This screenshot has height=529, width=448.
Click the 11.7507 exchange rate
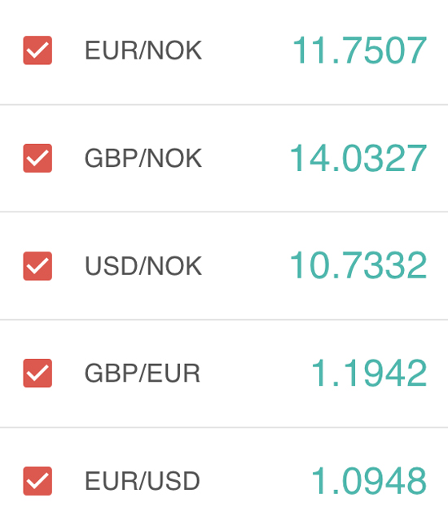click(359, 50)
